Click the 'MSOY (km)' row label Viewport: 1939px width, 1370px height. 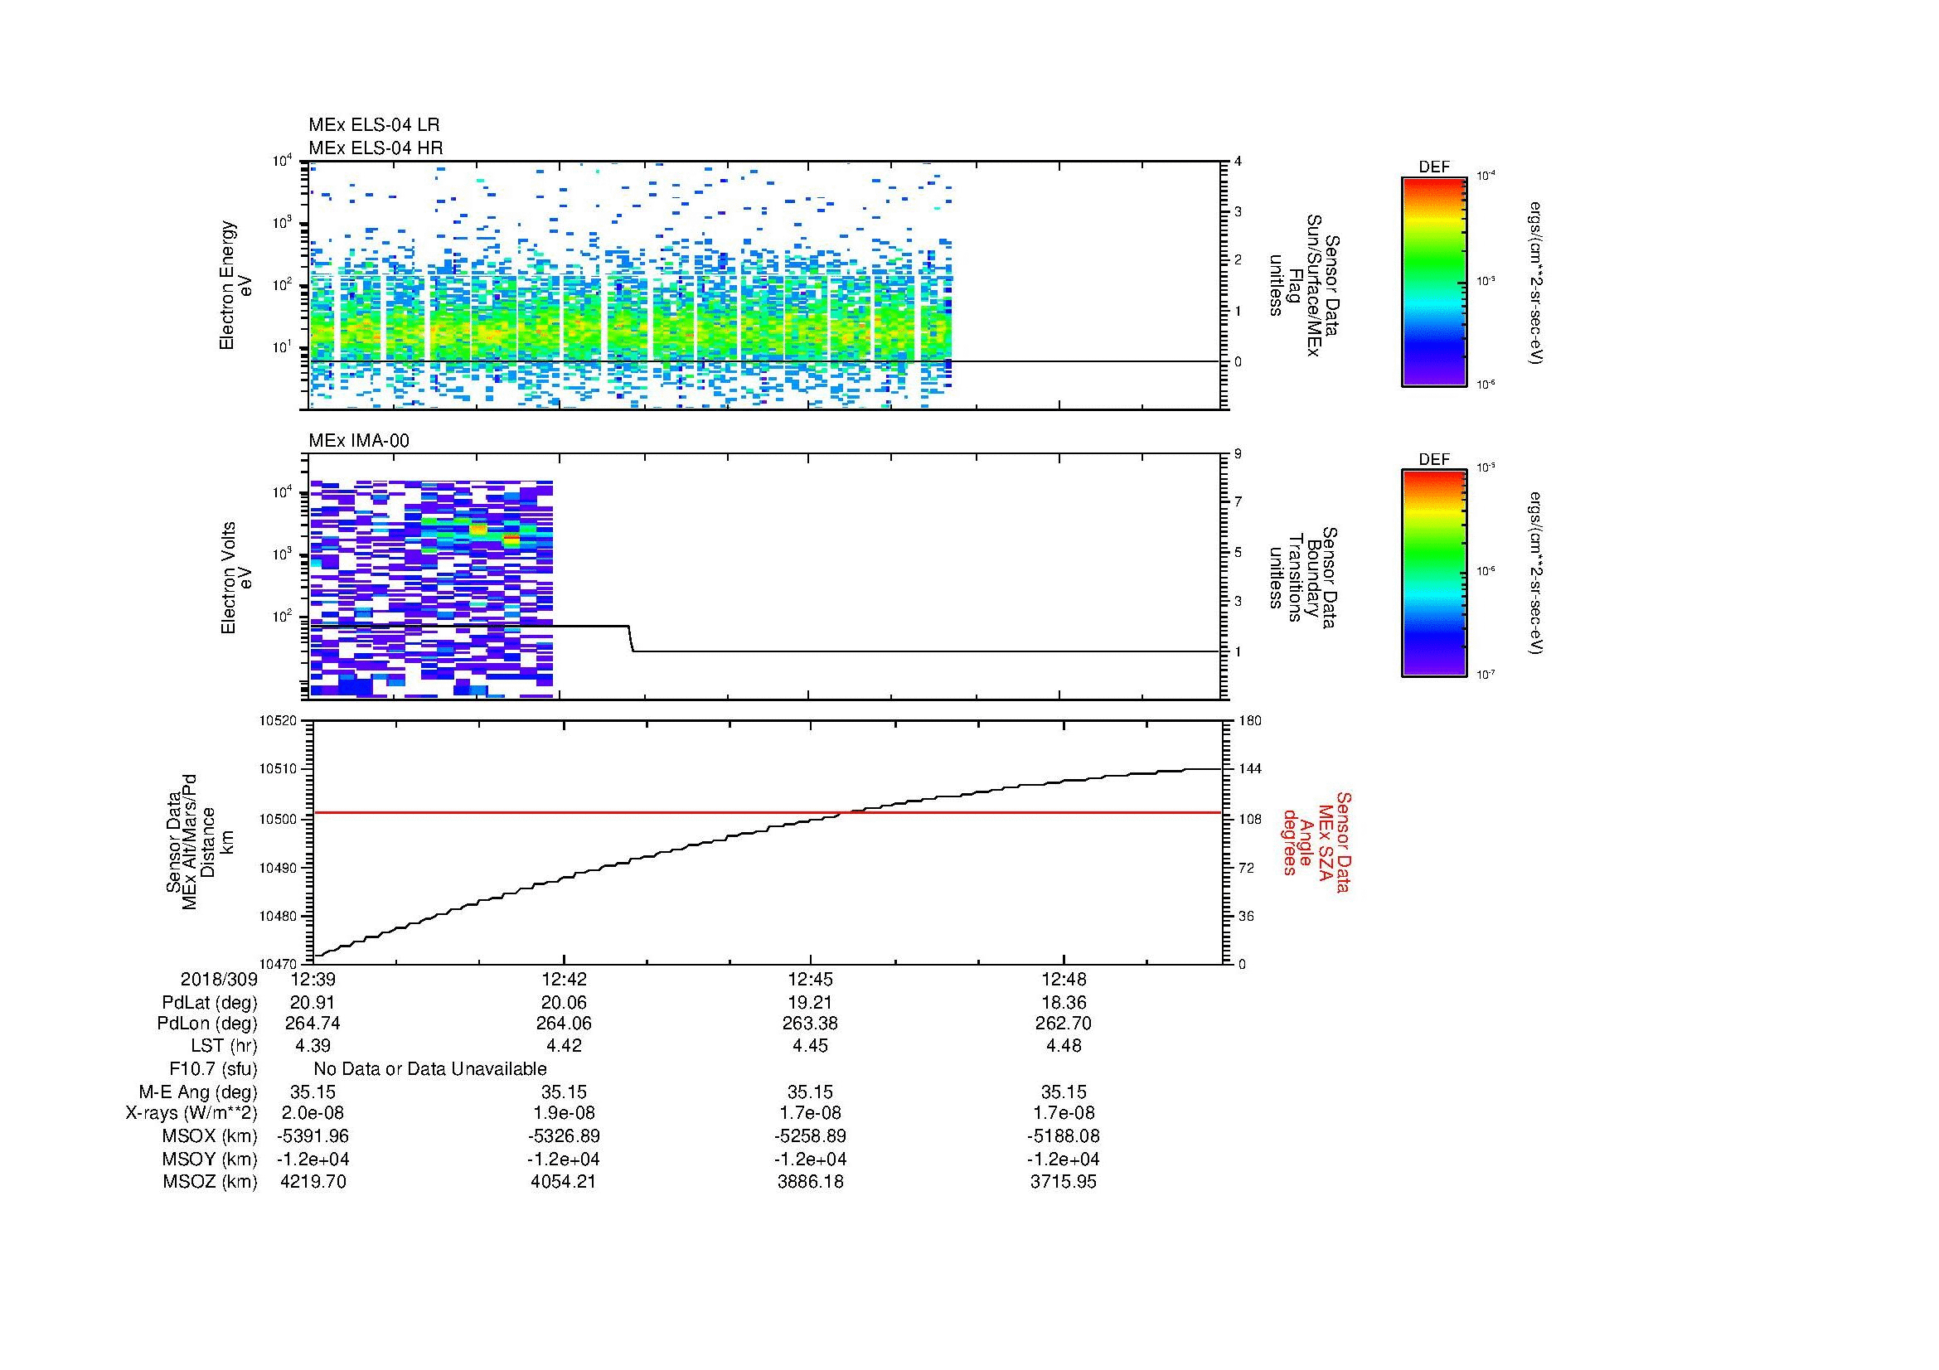click(210, 1159)
